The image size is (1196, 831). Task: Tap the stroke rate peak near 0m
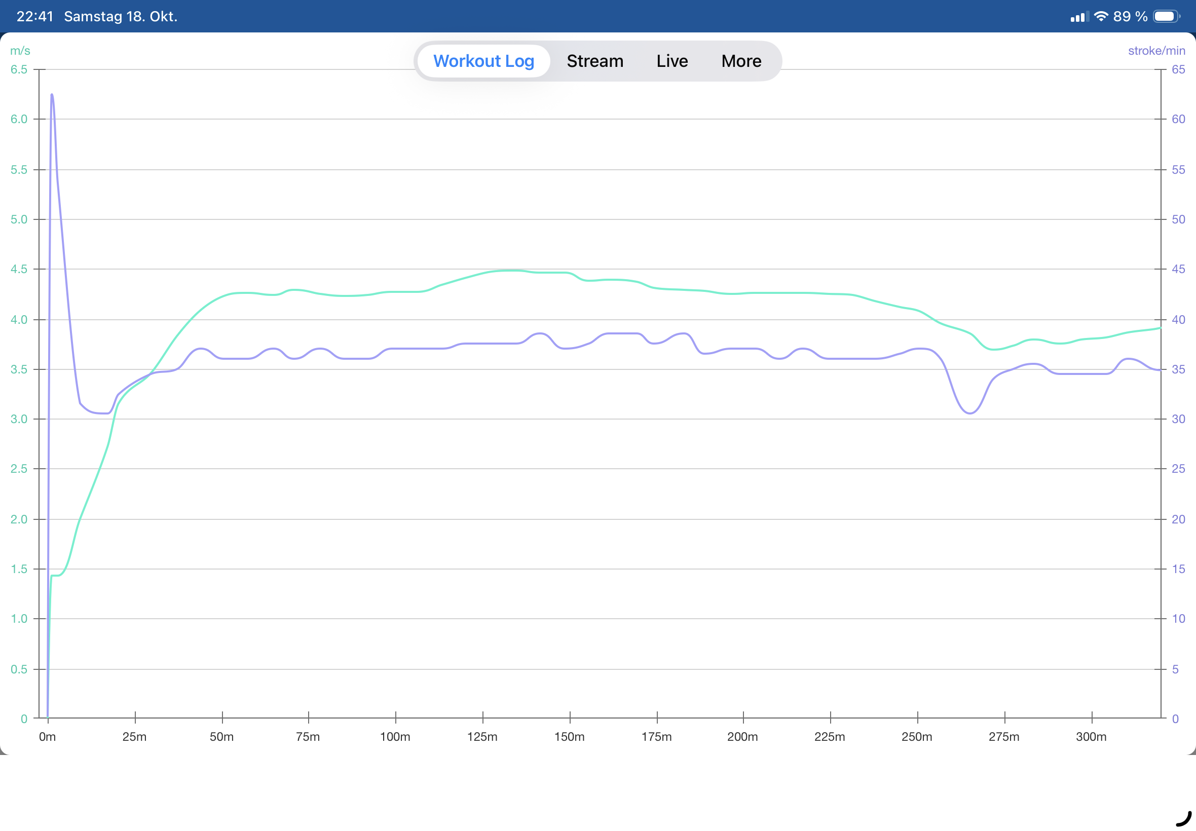(x=52, y=95)
